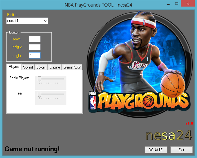197x158 pixels.
Task: Open the Colors tab
Action: click(41, 67)
